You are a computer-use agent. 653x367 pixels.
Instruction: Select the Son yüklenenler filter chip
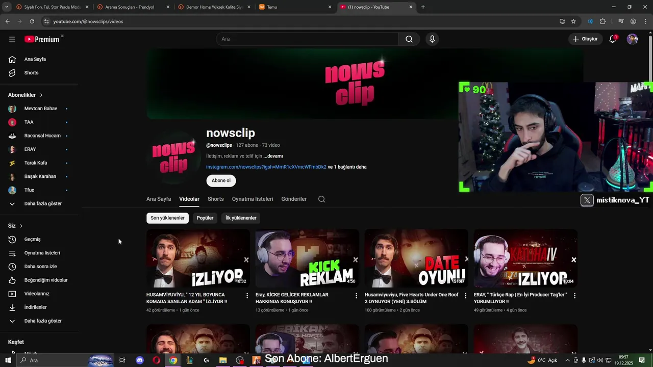tap(167, 218)
